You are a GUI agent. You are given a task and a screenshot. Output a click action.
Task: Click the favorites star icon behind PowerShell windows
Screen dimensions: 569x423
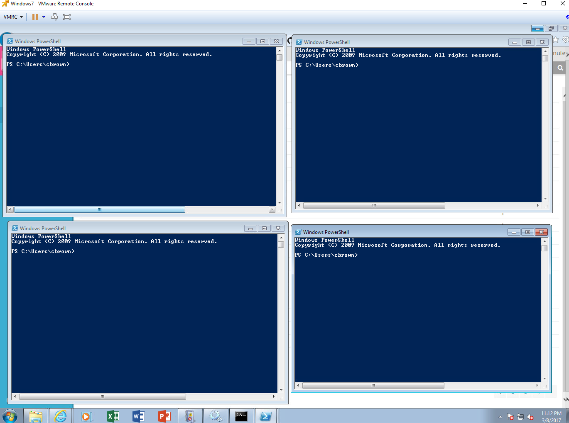pos(556,39)
